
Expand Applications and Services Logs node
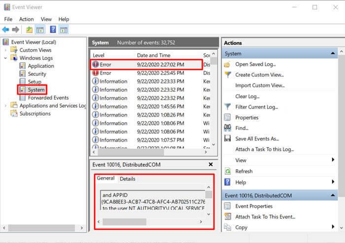point(5,106)
